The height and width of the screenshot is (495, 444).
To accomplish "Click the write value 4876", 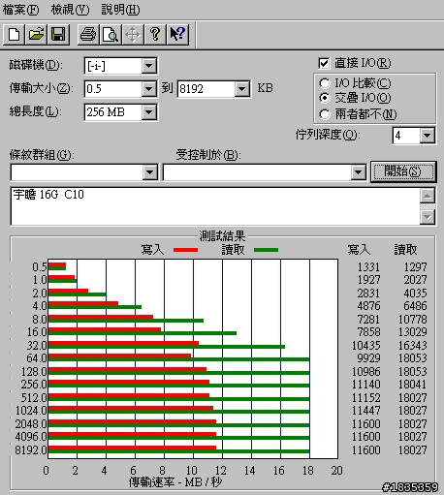I will click(x=368, y=306).
